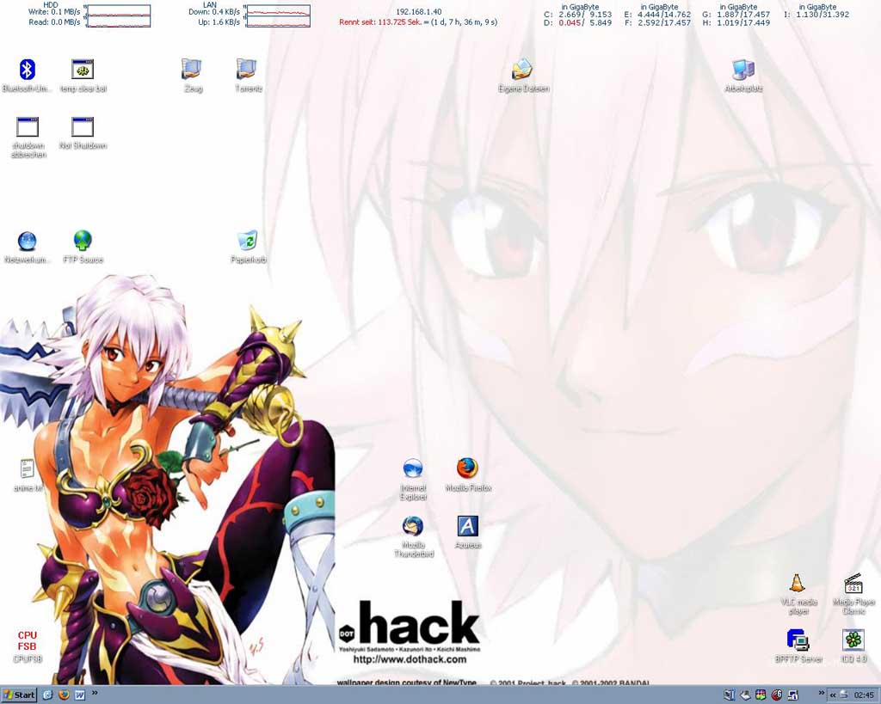
Task: Click the Start button
Action: pos(19,695)
